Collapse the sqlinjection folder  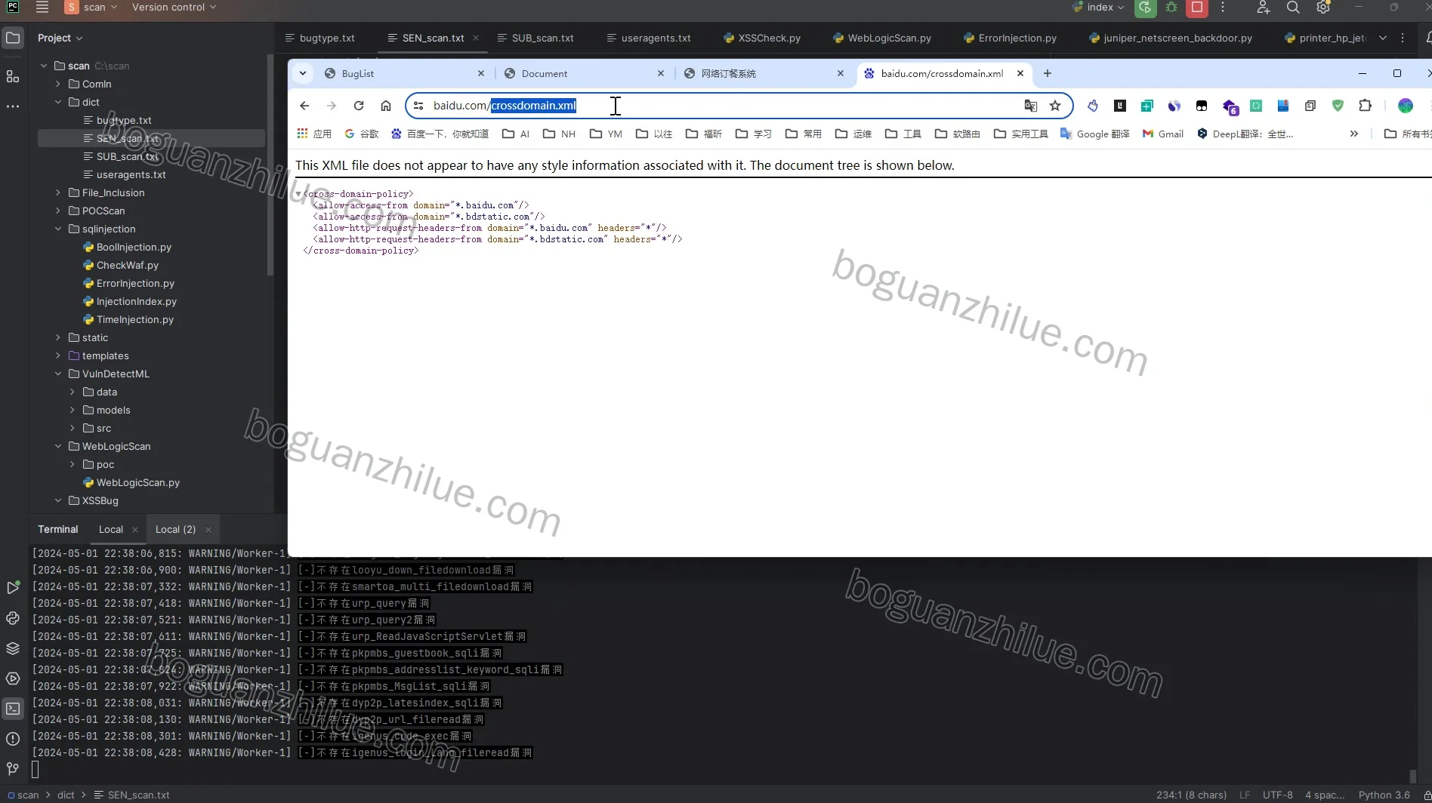point(58,229)
